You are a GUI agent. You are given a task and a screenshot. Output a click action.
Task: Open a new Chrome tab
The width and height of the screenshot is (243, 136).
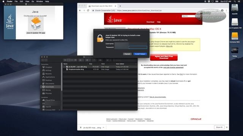click(x=120, y=6)
